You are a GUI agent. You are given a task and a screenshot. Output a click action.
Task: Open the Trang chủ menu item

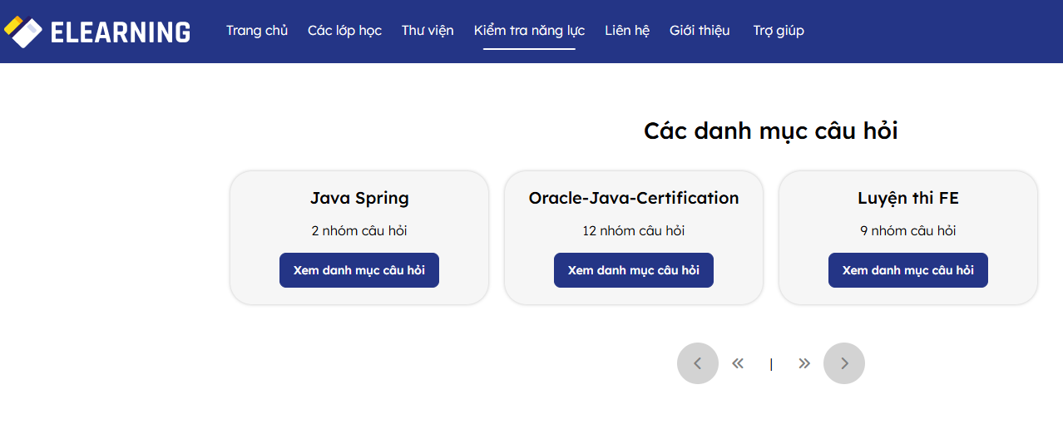coord(257,31)
